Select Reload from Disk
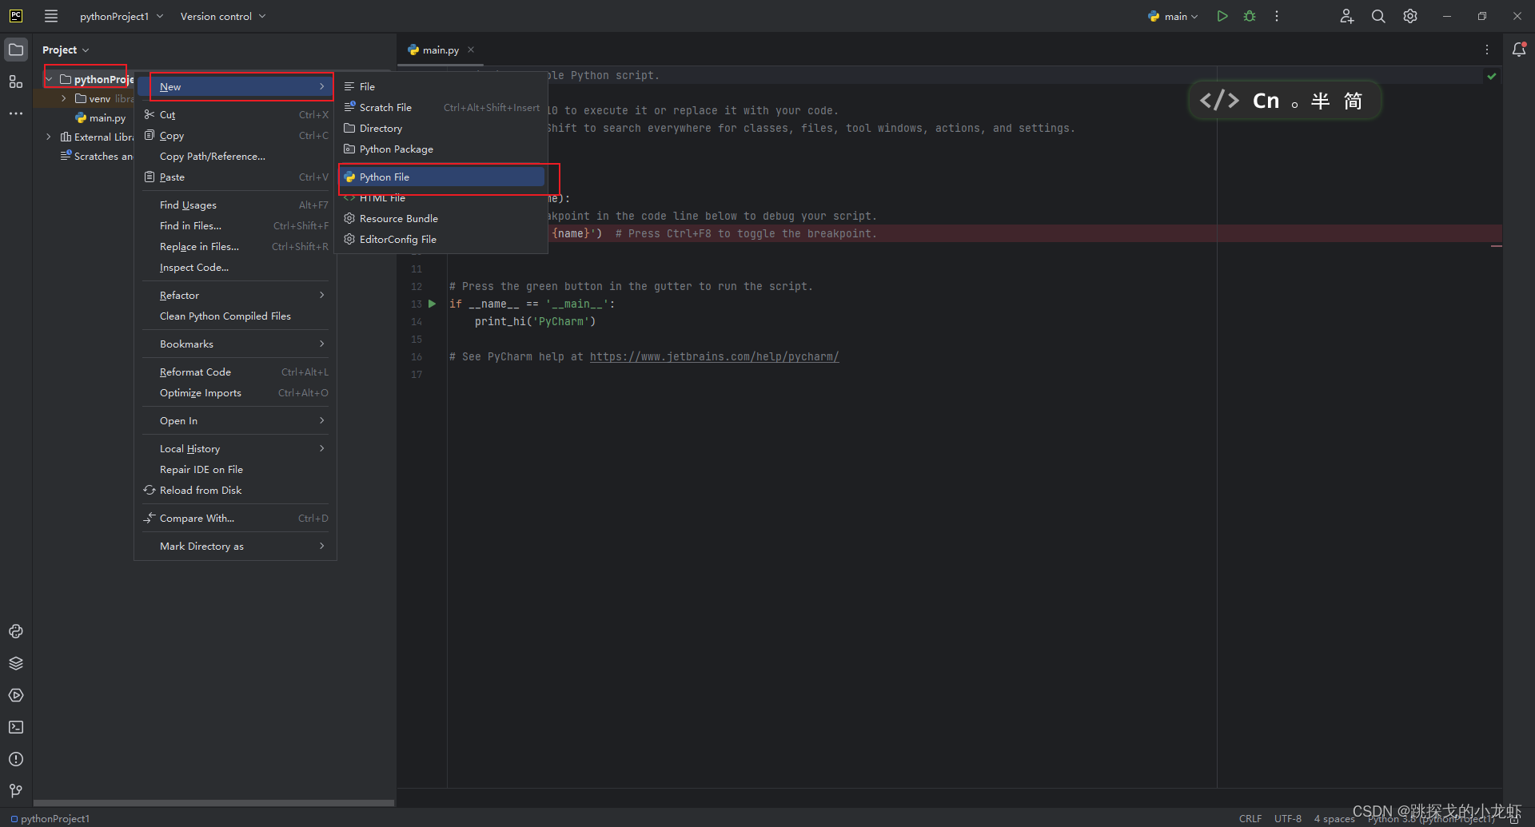Screen dimensions: 1535x827 [x=235, y=490]
